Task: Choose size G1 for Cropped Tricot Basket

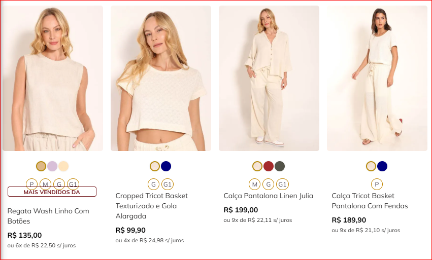Action: pyautogui.click(x=167, y=184)
